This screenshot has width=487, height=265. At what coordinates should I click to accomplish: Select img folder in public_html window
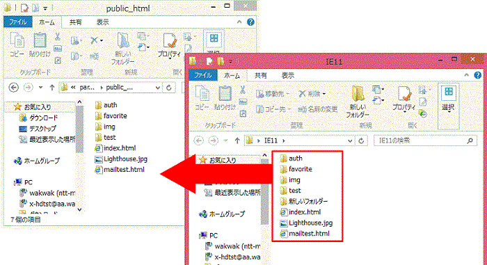pos(105,127)
